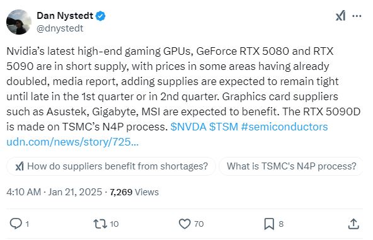Bookmark the tweet with the bookmark icon

pos(269,224)
